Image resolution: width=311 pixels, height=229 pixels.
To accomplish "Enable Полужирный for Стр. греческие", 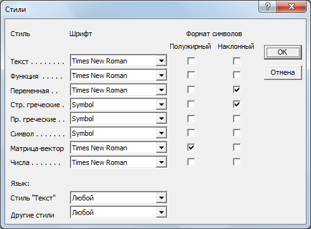I will [191, 104].
